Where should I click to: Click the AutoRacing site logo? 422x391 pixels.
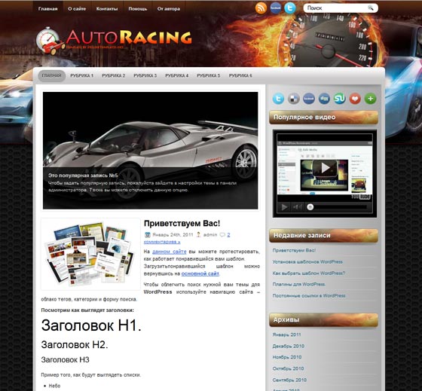click(114, 40)
